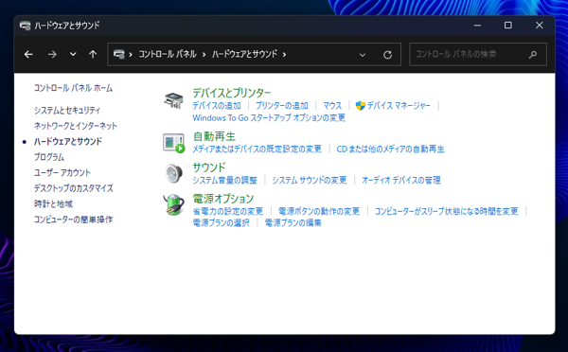Open コントロール パネル ホーム in the sidebar

(x=73, y=88)
